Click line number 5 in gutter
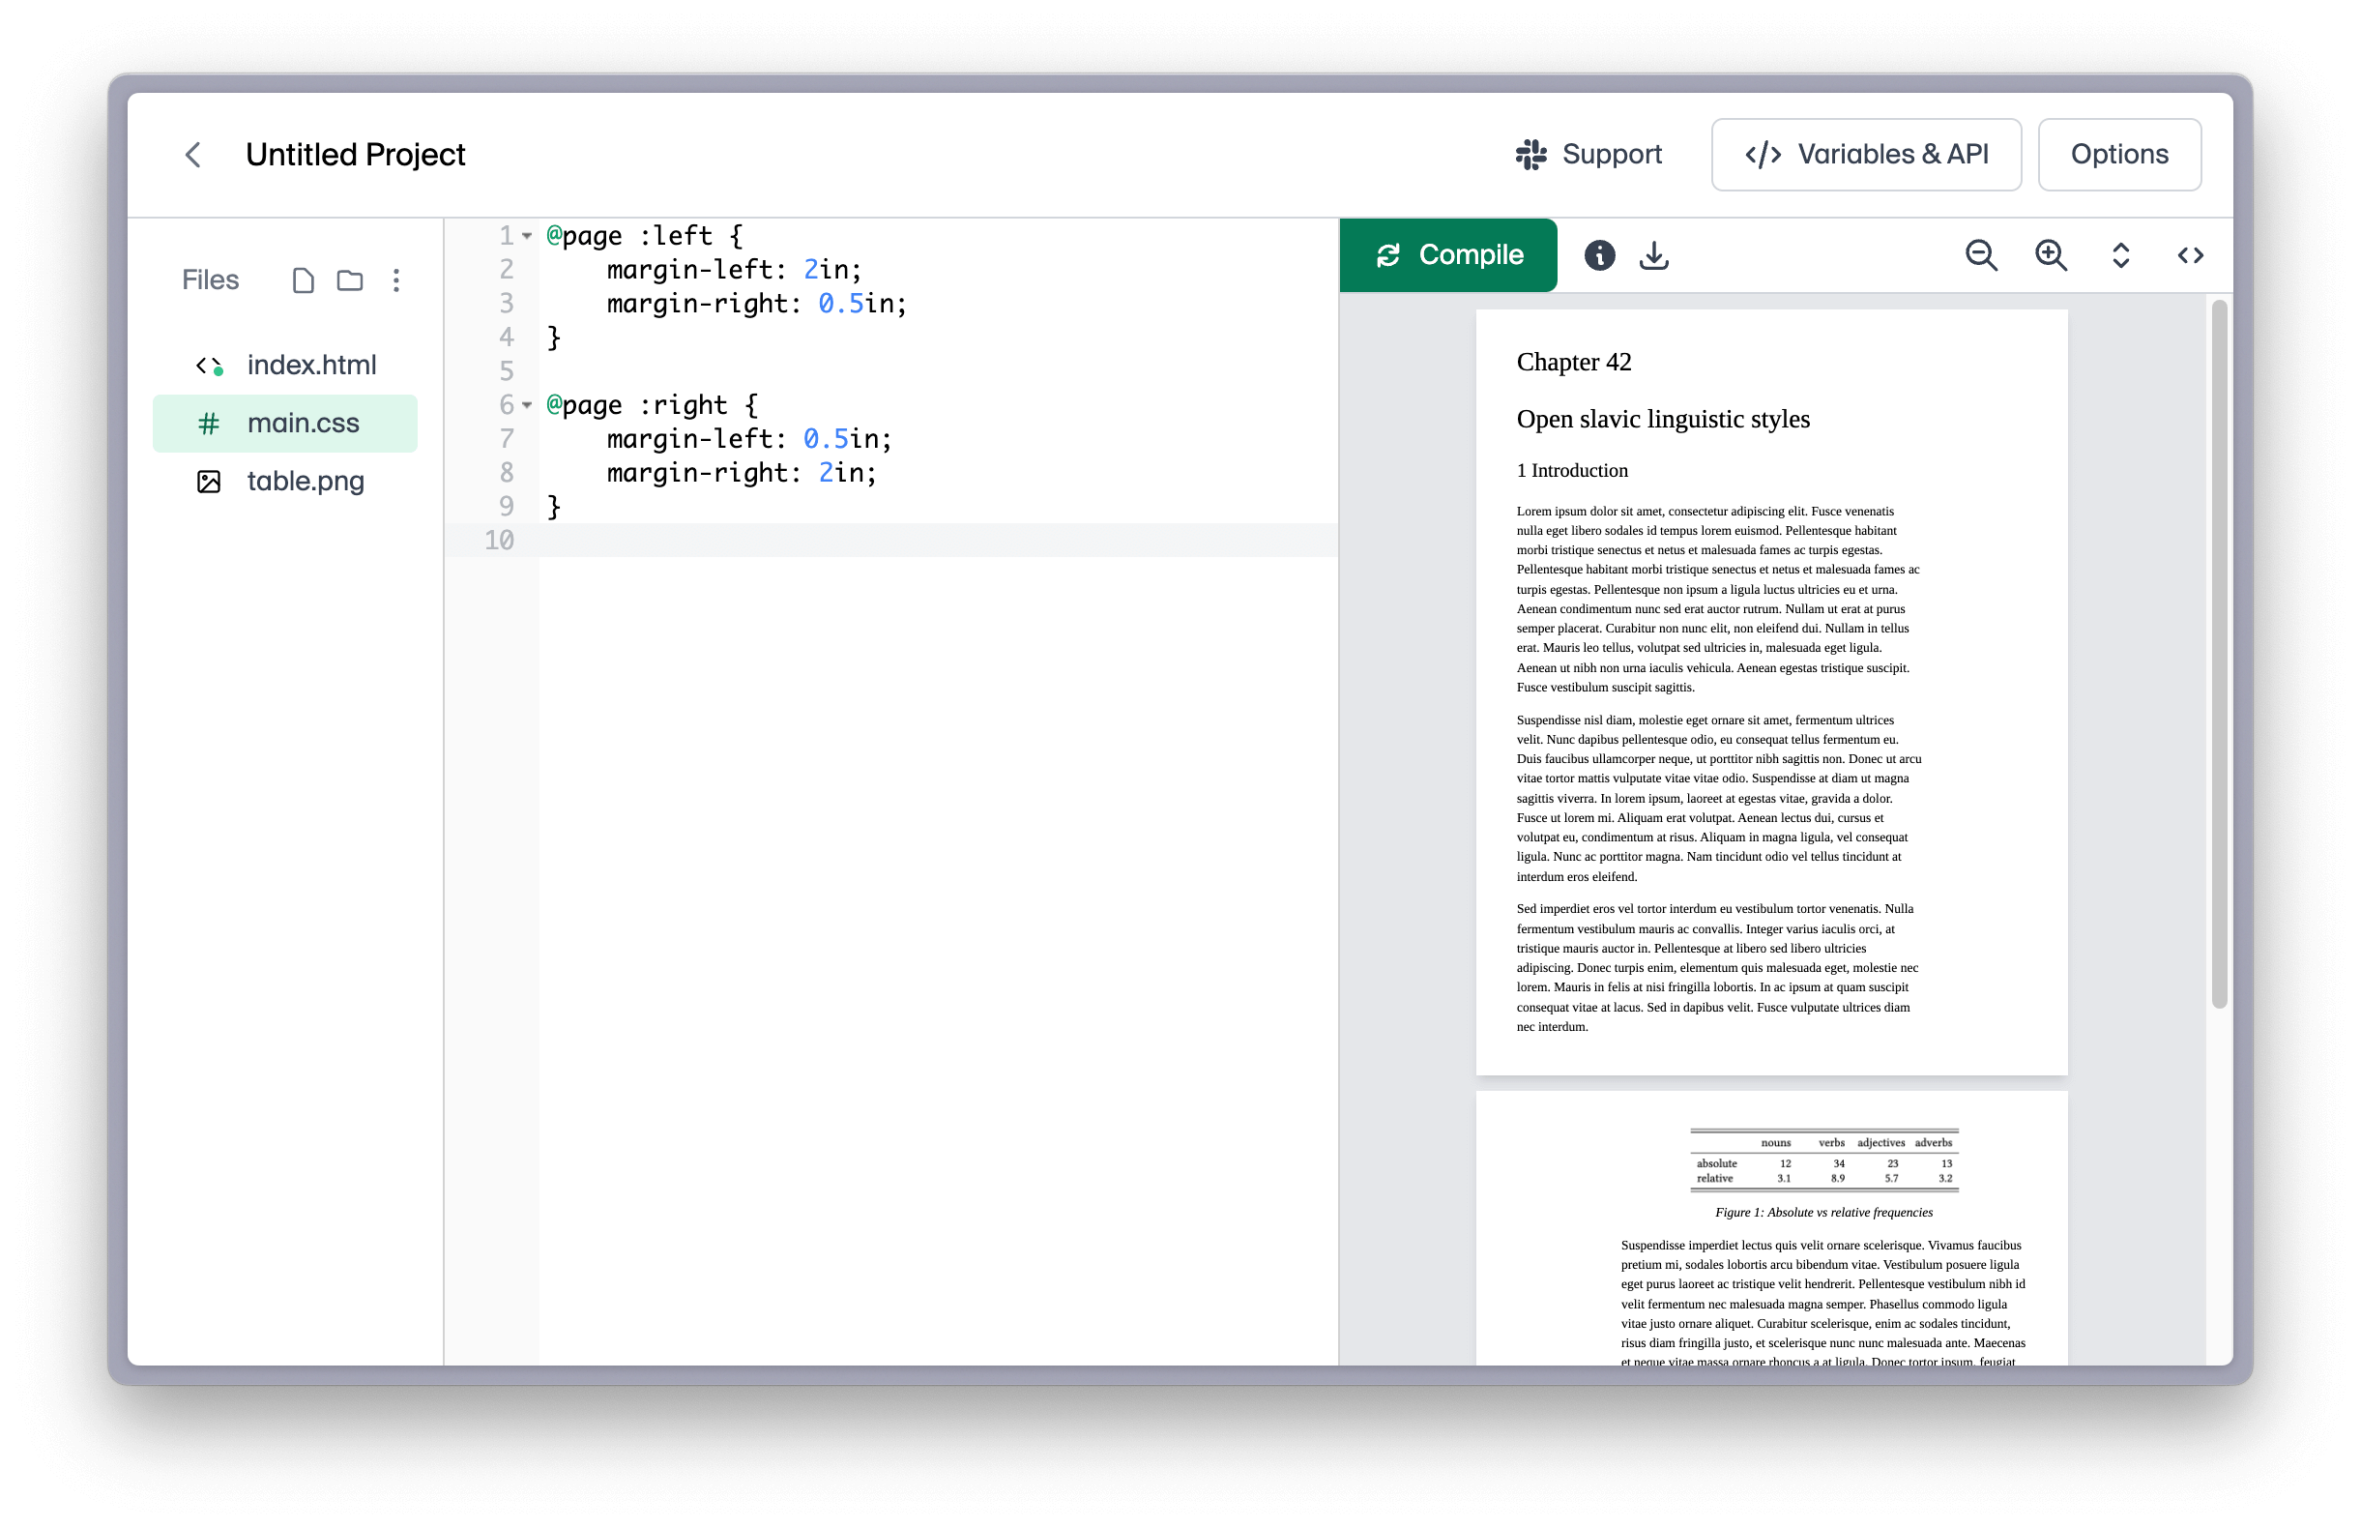Screen dimensions: 2361x1528 506,371
